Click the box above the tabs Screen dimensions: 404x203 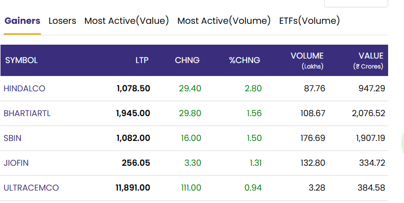click(356, 3)
